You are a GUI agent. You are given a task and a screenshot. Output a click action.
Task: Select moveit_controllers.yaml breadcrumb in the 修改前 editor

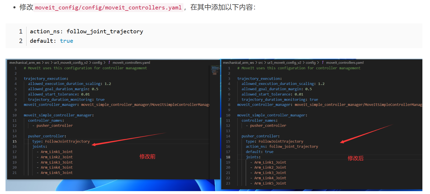click(131, 63)
